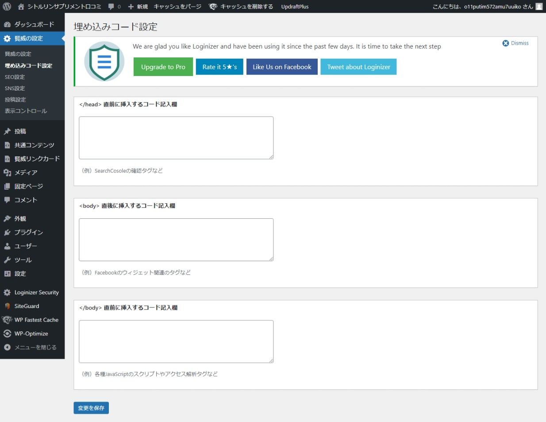
Task: Click the Loginizer Security gear icon
Action: pyautogui.click(x=7, y=293)
